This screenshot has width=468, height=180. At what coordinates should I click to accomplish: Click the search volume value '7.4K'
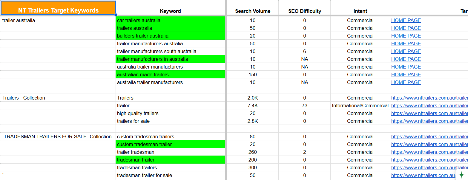pyautogui.click(x=253, y=105)
